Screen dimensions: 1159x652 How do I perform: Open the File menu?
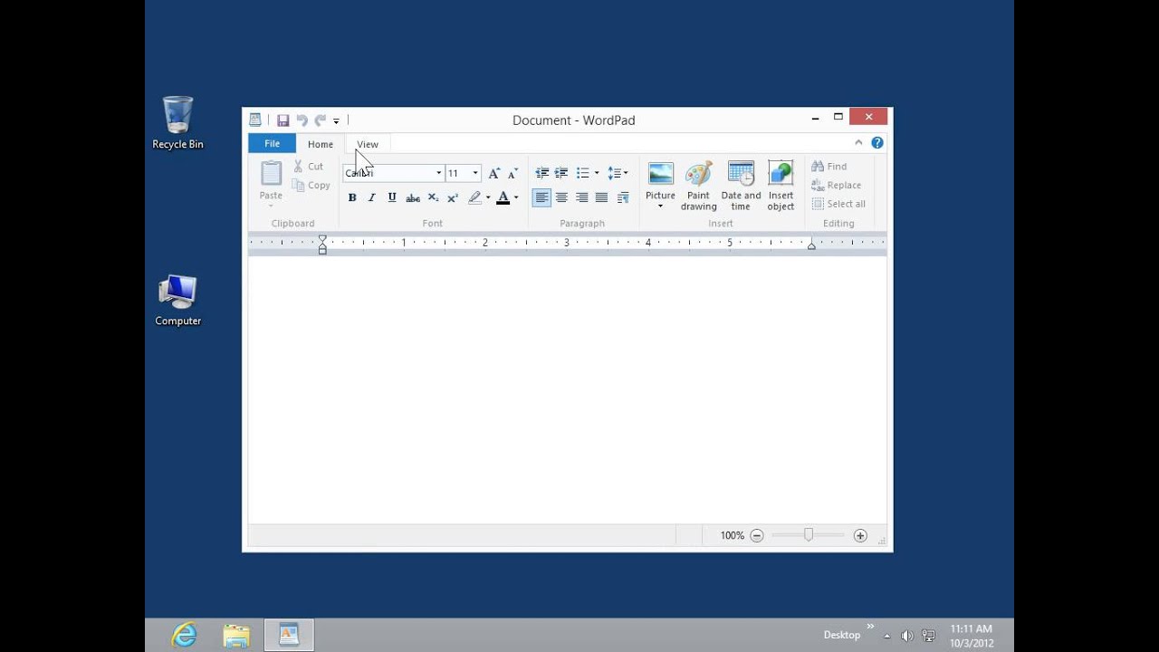272,143
